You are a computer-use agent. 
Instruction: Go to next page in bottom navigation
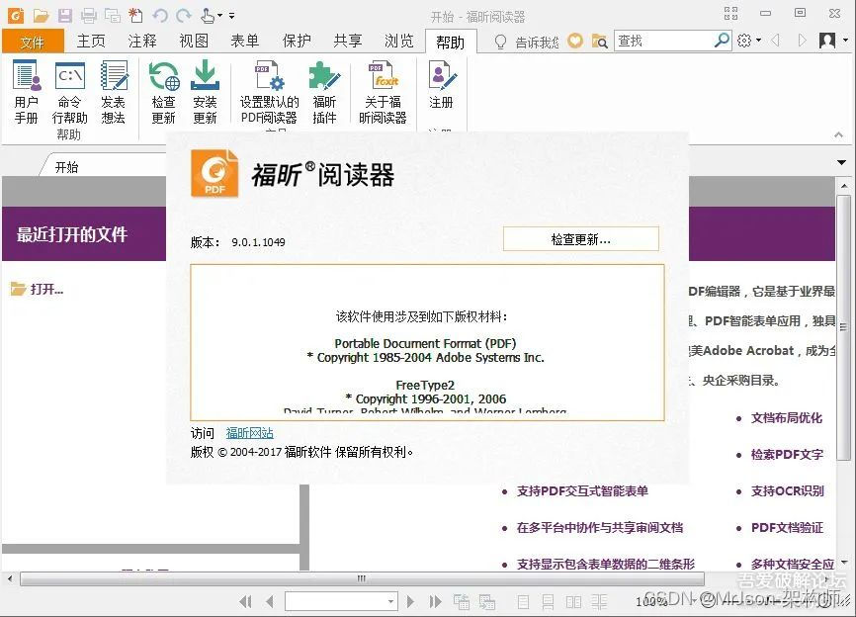pyautogui.click(x=410, y=602)
